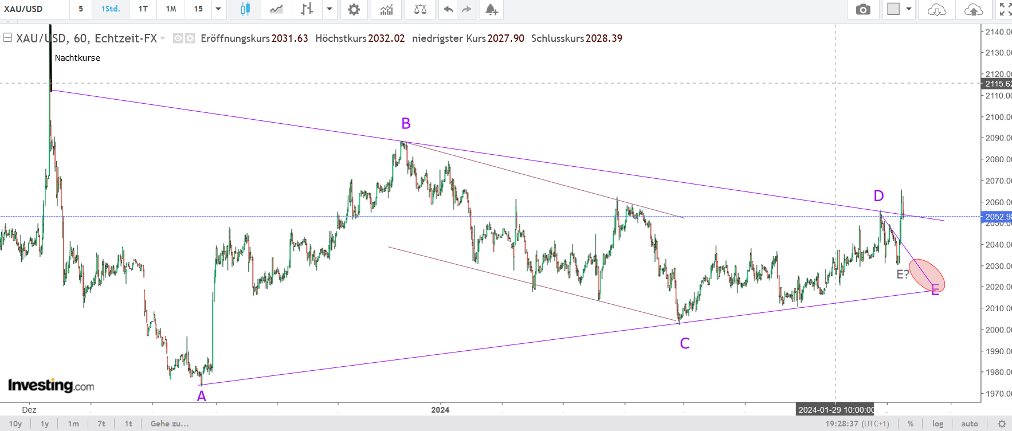
Task: Click the Schlusskurs value 2028.39
Action: point(604,38)
